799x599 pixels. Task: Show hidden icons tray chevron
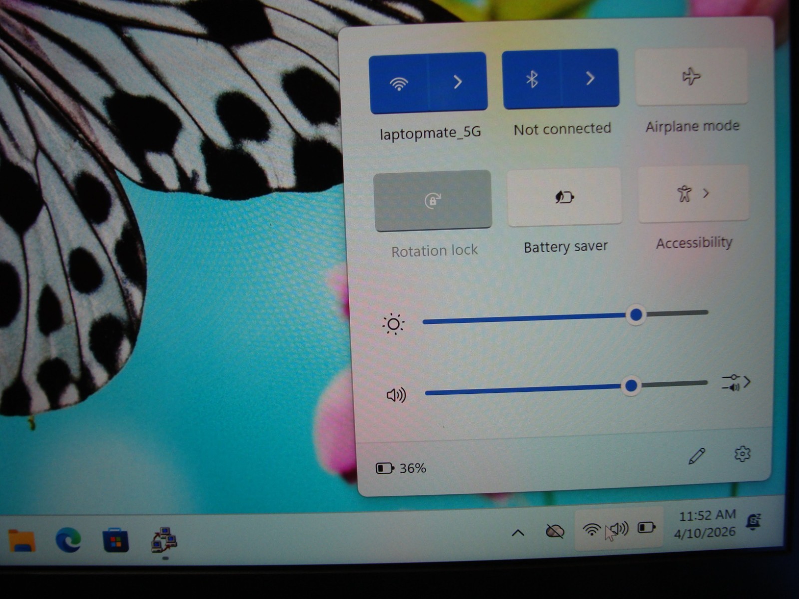pos(518,533)
